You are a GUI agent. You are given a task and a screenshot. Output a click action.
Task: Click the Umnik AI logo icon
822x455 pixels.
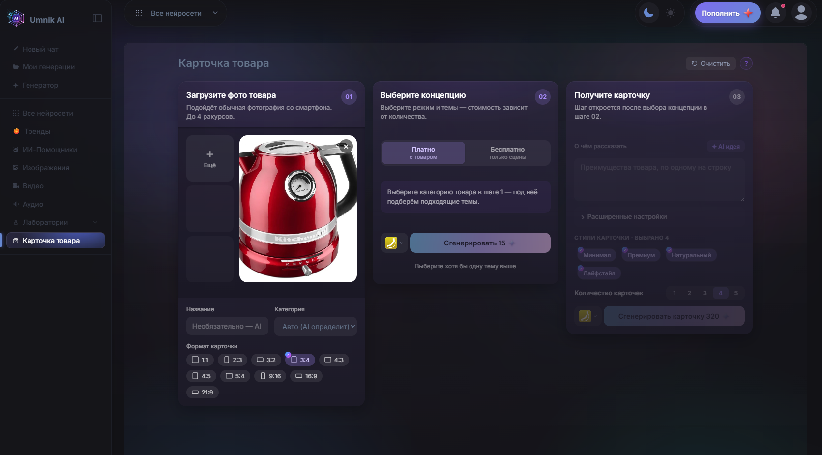tap(16, 18)
